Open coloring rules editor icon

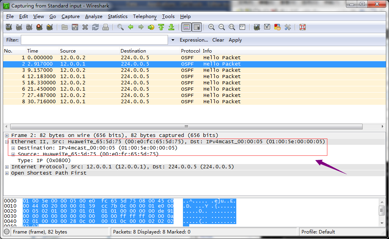(278, 27)
